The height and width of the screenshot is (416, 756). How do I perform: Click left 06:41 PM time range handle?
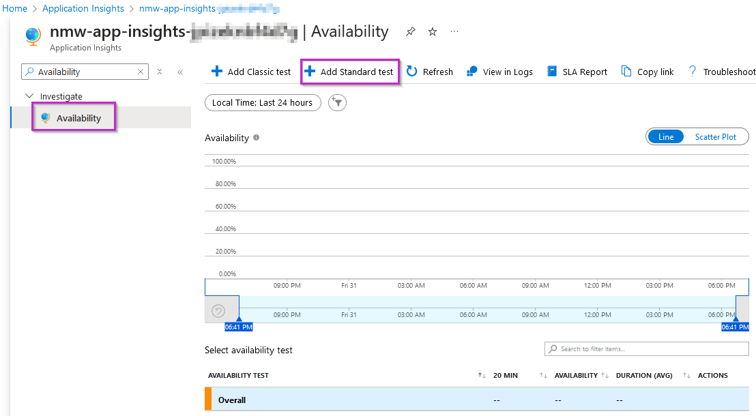pos(239,327)
